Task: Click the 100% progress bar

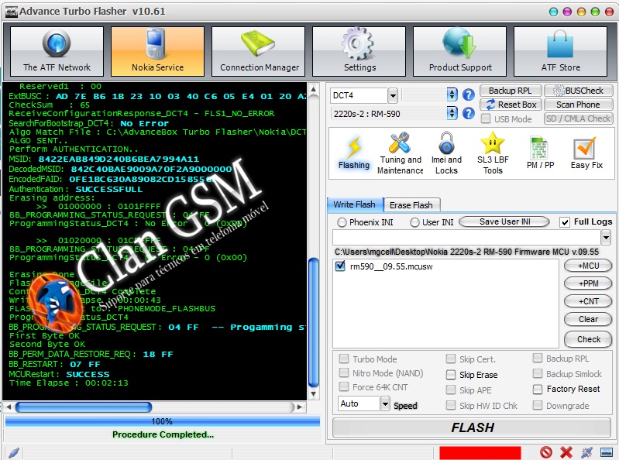Action: click(162, 421)
